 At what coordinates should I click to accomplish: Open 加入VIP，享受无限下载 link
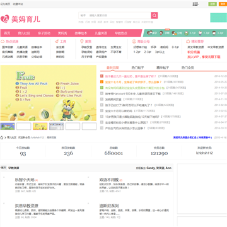204,57
